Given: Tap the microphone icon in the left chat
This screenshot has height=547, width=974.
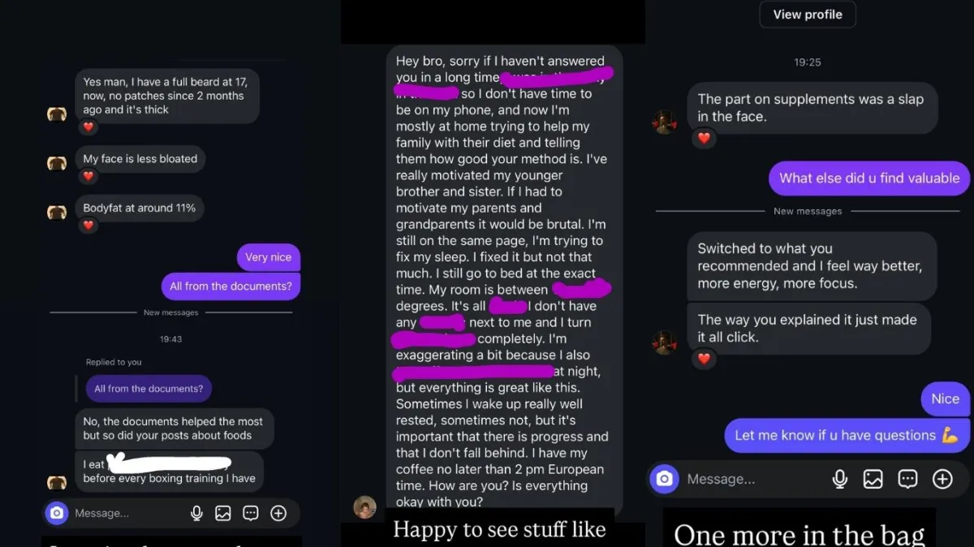Looking at the screenshot, I should [196, 513].
